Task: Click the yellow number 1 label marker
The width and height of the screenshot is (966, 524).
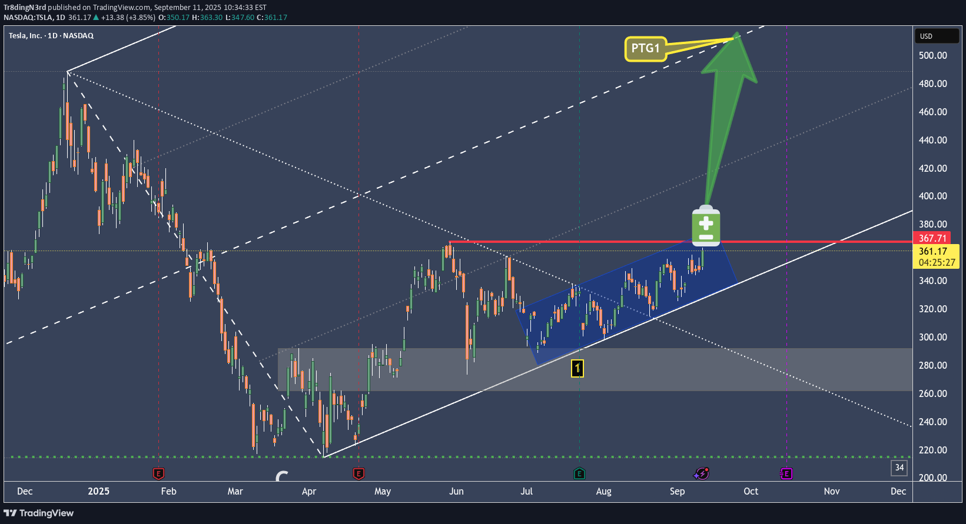Action: pyautogui.click(x=577, y=368)
